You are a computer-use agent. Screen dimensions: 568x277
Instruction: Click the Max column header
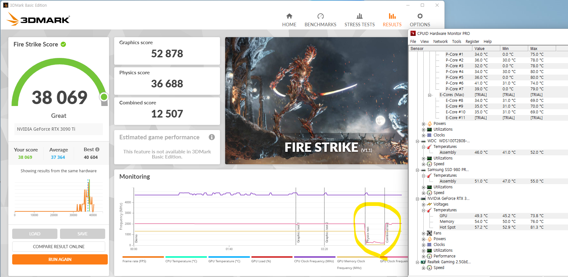[542, 48]
